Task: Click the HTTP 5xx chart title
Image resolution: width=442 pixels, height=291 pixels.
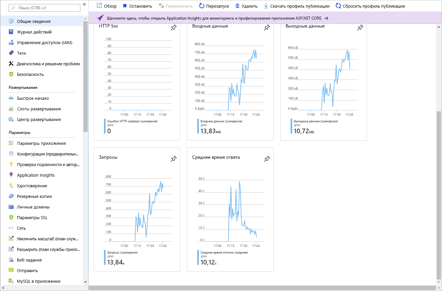Action: (x=108, y=26)
